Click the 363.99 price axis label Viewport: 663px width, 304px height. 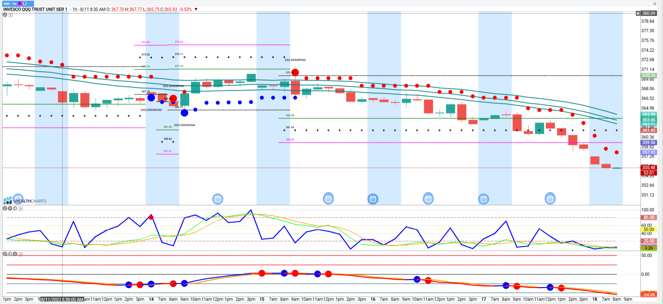point(649,114)
